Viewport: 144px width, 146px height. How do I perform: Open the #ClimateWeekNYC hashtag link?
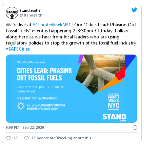click(x=52, y=25)
